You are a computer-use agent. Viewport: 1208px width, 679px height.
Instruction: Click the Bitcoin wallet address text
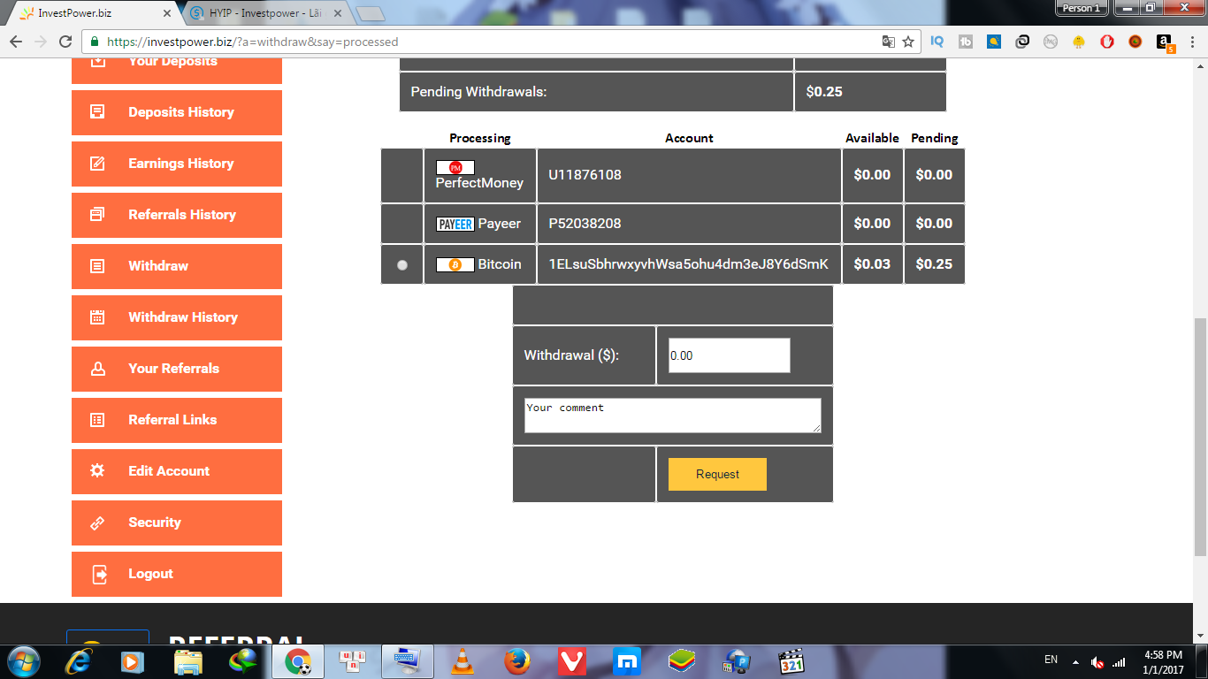click(689, 264)
